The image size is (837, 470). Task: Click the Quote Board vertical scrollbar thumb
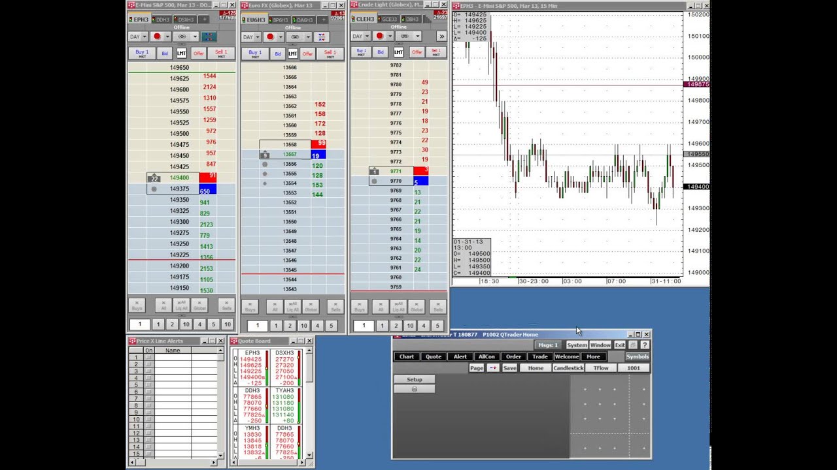pyautogui.click(x=309, y=369)
